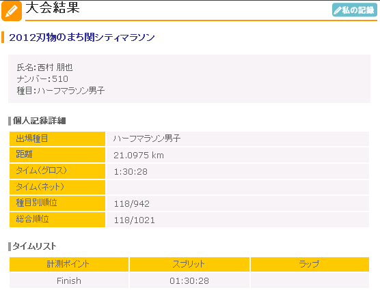The height and width of the screenshot is (290, 380).
Task: Select the 出場種目 row header
Action: (57, 139)
